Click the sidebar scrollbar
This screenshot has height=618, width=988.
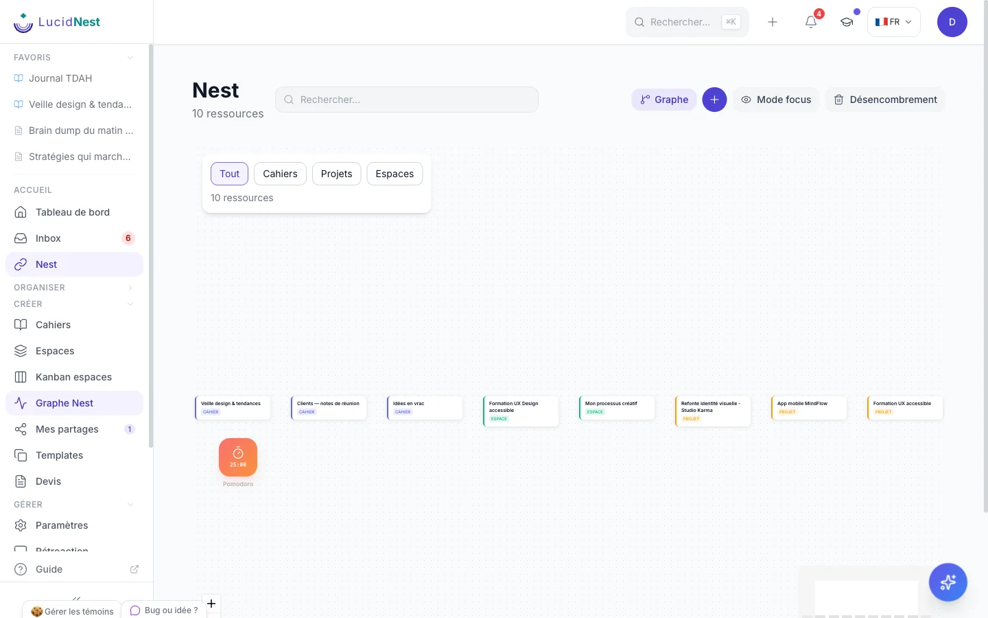tap(150, 247)
